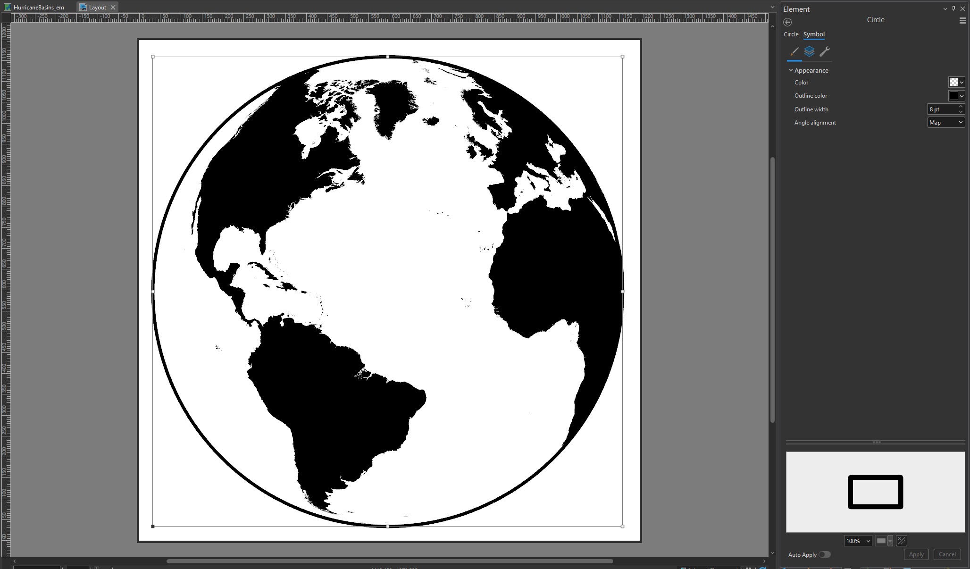This screenshot has height=569, width=970.
Task: Collapse the Appearance section
Action: pos(791,70)
